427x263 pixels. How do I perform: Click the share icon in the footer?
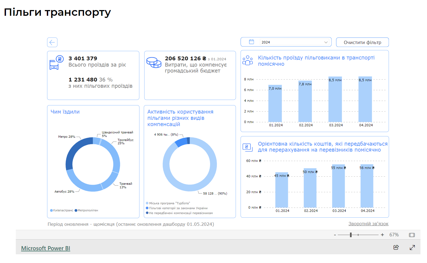click(x=396, y=247)
